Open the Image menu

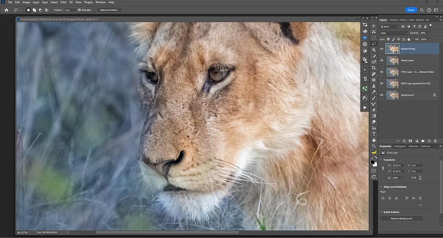(26, 2)
